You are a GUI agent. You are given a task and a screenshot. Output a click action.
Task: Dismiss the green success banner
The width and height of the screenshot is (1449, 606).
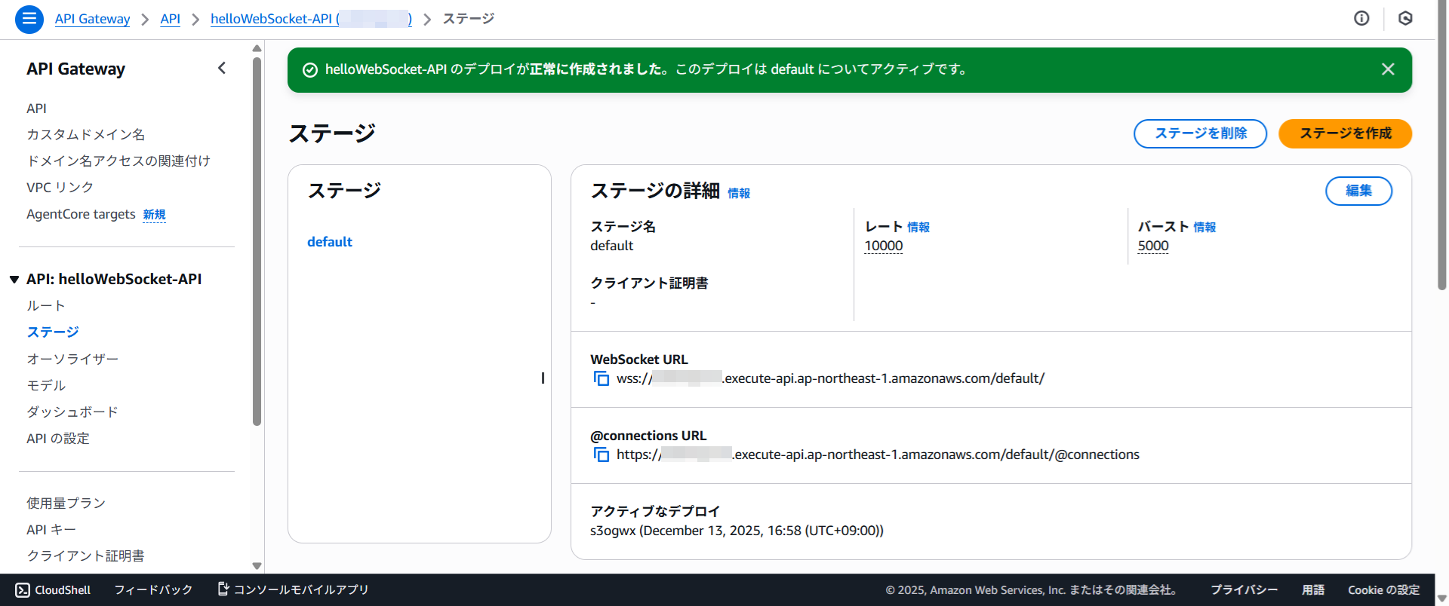point(1387,69)
